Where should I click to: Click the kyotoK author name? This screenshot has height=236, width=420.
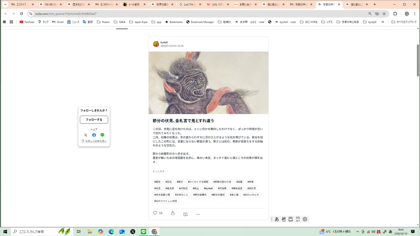click(x=164, y=42)
